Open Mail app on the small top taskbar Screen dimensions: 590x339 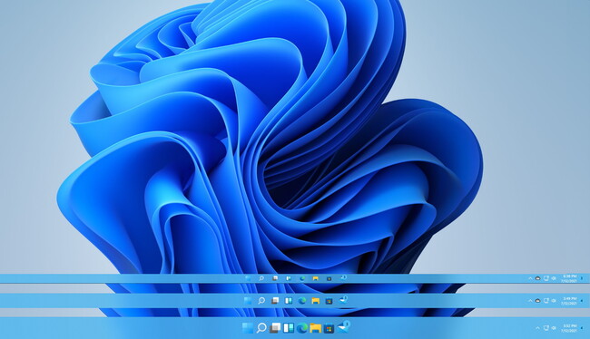[344, 277]
